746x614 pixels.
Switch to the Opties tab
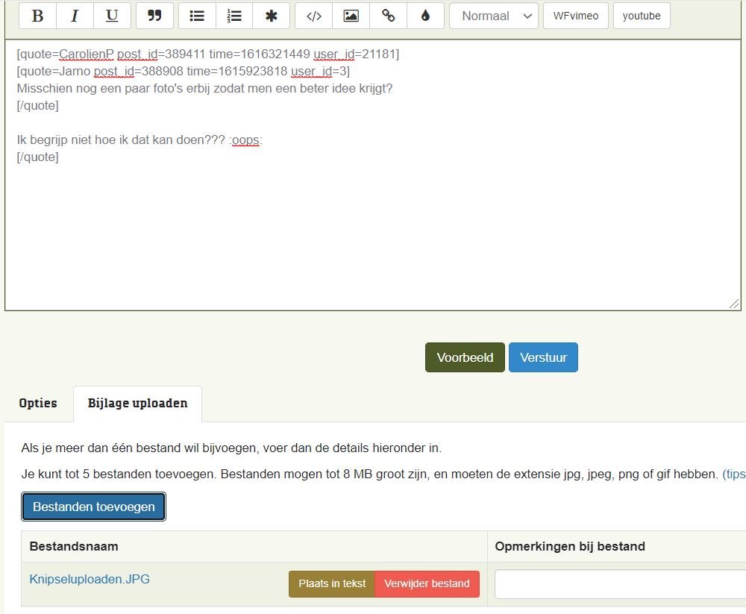(x=38, y=403)
